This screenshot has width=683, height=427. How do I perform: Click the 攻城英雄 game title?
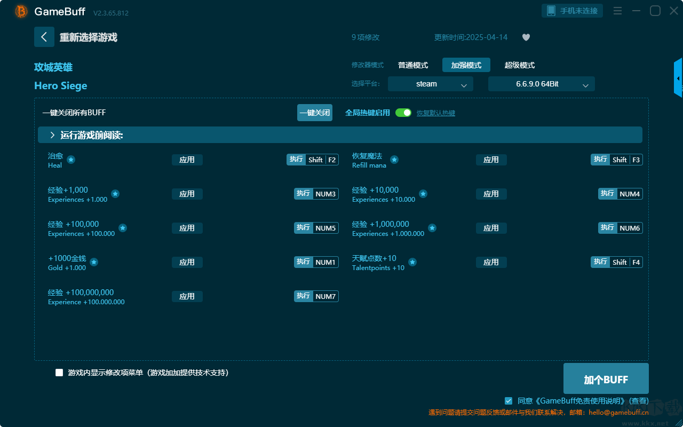point(53,67)
